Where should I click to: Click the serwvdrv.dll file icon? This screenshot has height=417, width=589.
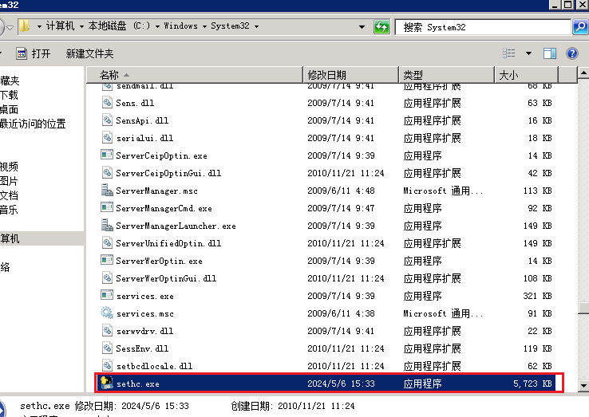[107, 331]
